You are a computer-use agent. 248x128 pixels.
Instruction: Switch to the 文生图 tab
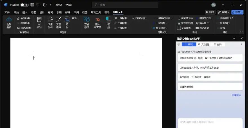(203, 44)
